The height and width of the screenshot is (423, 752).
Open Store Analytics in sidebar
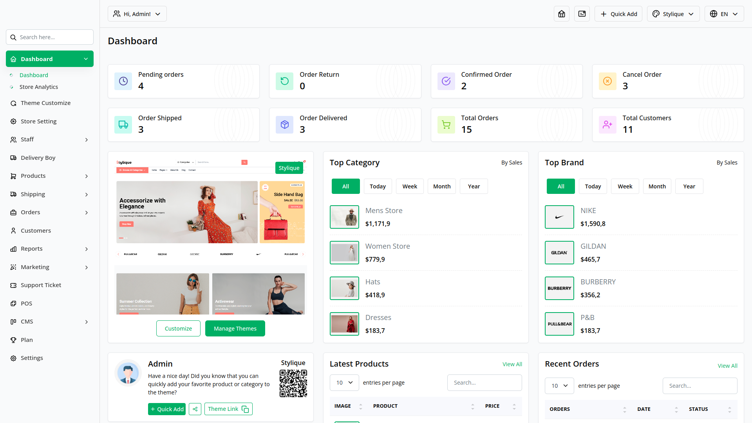[x=39, y=87]
